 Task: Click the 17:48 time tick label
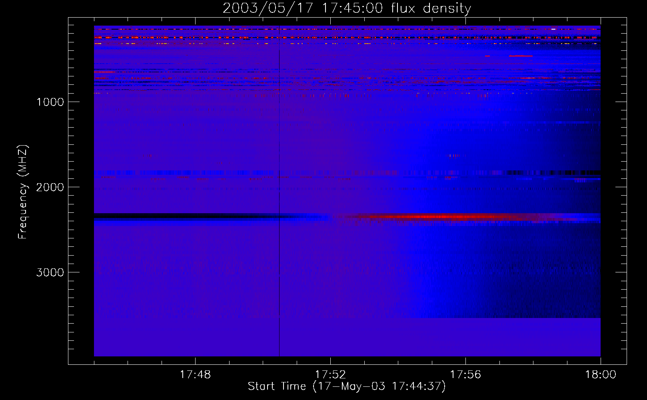click(x=195, y=375)
